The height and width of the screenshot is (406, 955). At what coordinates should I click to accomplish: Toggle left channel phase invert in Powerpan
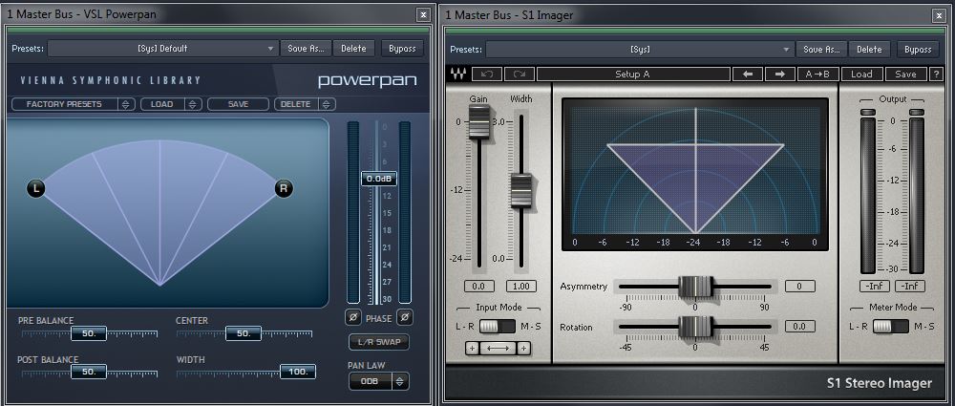click(x=353, y=317)
